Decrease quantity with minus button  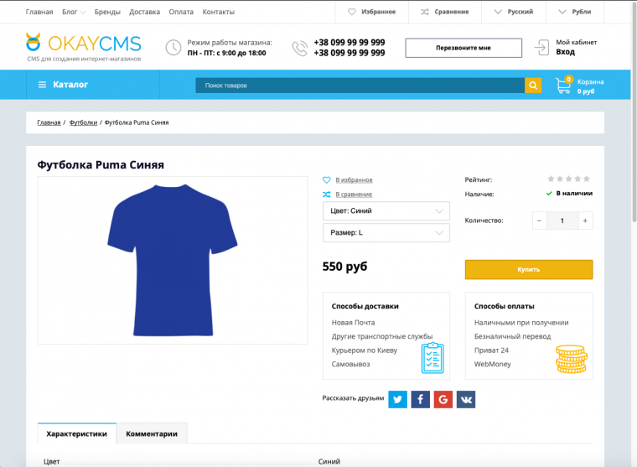point(540,221)
